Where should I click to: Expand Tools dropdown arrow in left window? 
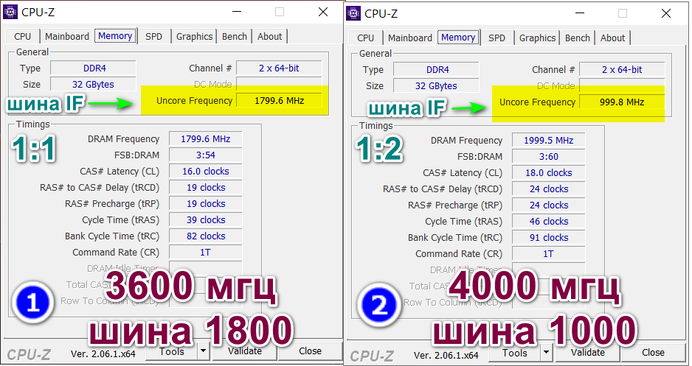[204, 351]
